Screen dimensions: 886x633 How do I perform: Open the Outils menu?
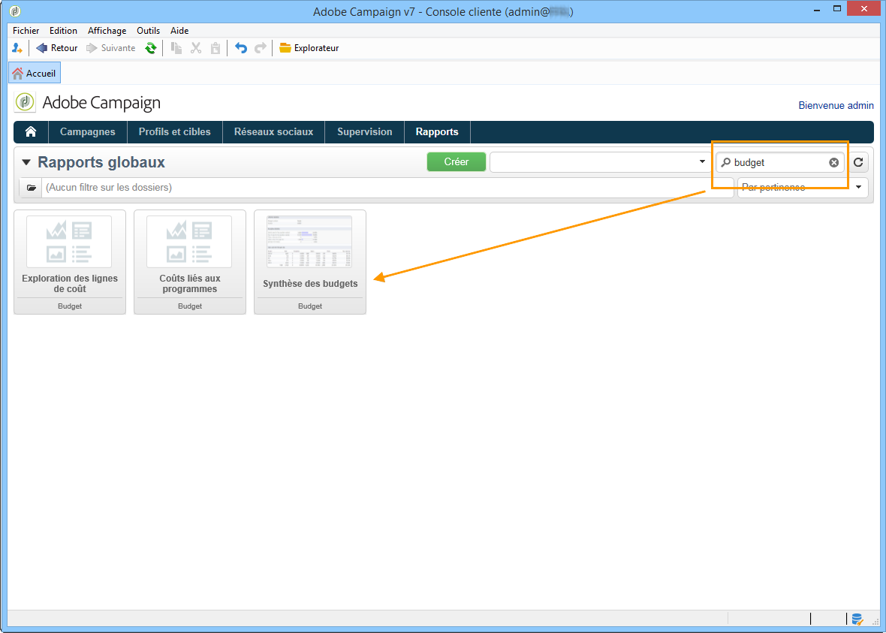pyautogui.click(x=148, y=31)
